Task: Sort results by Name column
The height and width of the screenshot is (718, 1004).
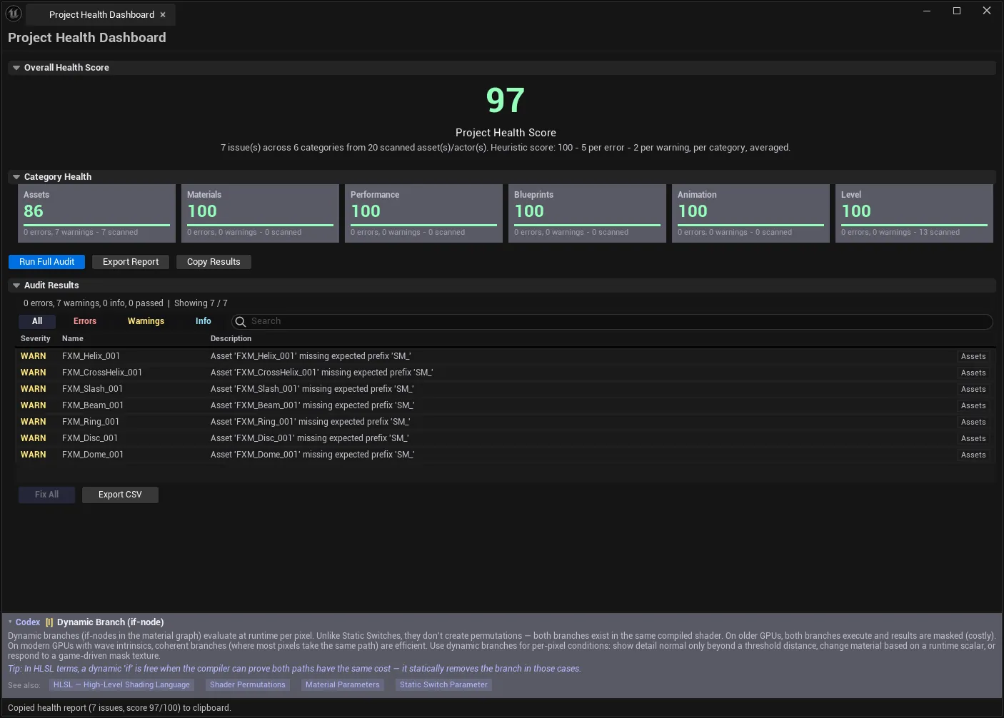Action: click(x=73, y=339)
